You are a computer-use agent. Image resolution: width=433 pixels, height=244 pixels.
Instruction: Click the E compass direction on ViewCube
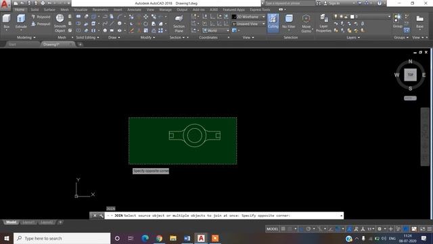tap(424, 75)
